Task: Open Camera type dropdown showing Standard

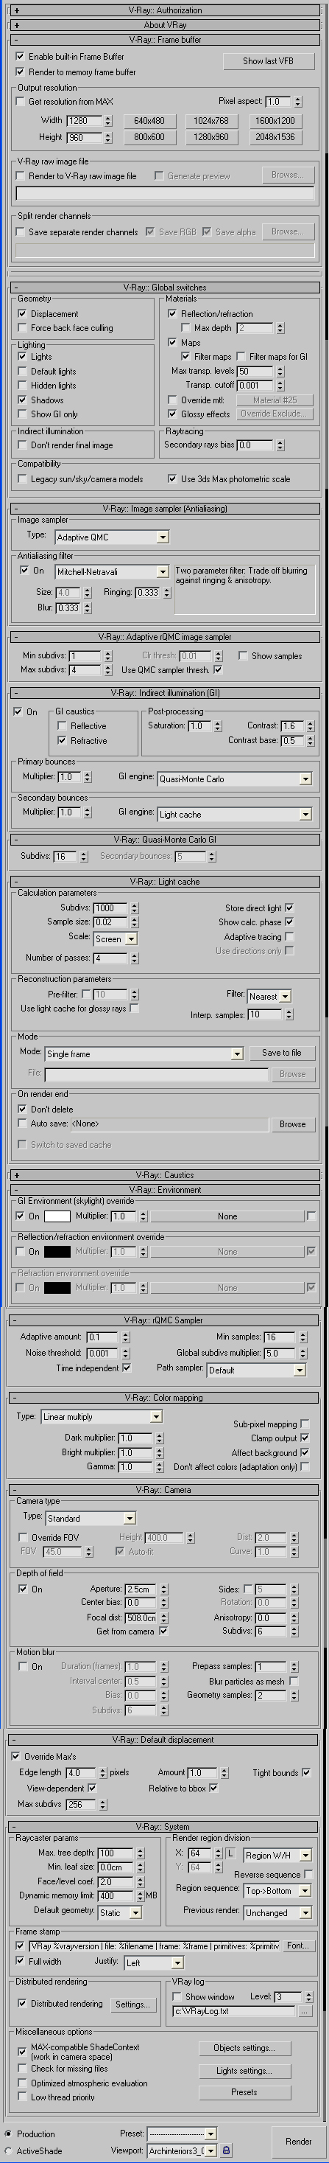Action: click(x=91, y=1518)
